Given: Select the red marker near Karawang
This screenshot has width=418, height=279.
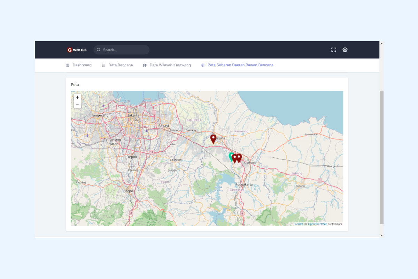Looking at the screenshot, I should click(213, 139).
